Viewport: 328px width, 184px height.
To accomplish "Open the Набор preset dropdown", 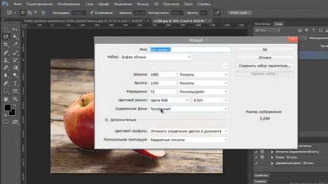I will [x=156, y=57].
